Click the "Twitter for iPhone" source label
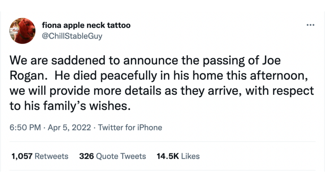 [x=130, y=127]
